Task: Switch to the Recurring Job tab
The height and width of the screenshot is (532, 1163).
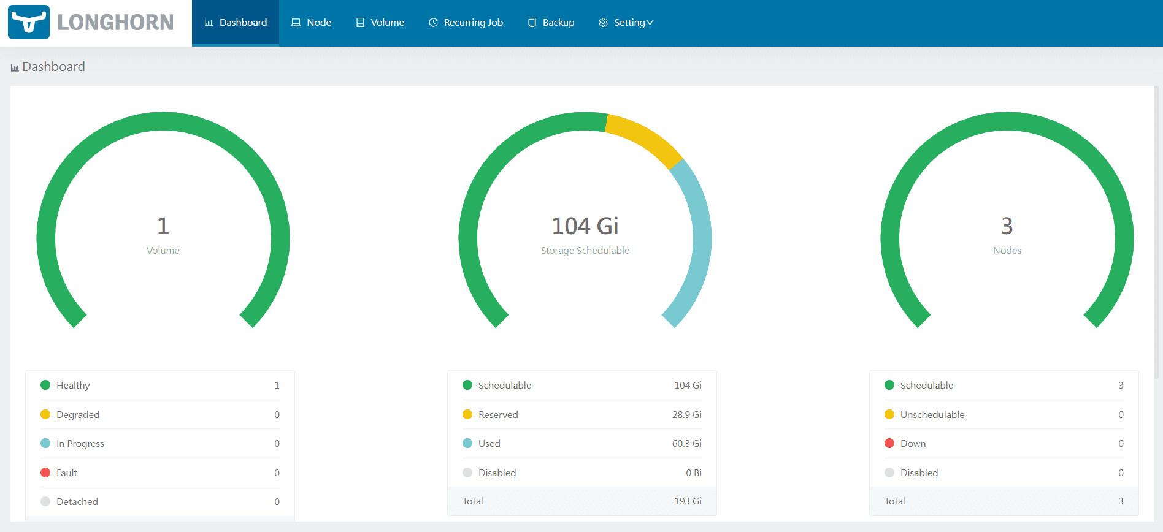Action: [x=473, y=23]
